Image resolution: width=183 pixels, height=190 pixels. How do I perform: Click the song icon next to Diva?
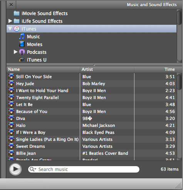tap(11, 118)
